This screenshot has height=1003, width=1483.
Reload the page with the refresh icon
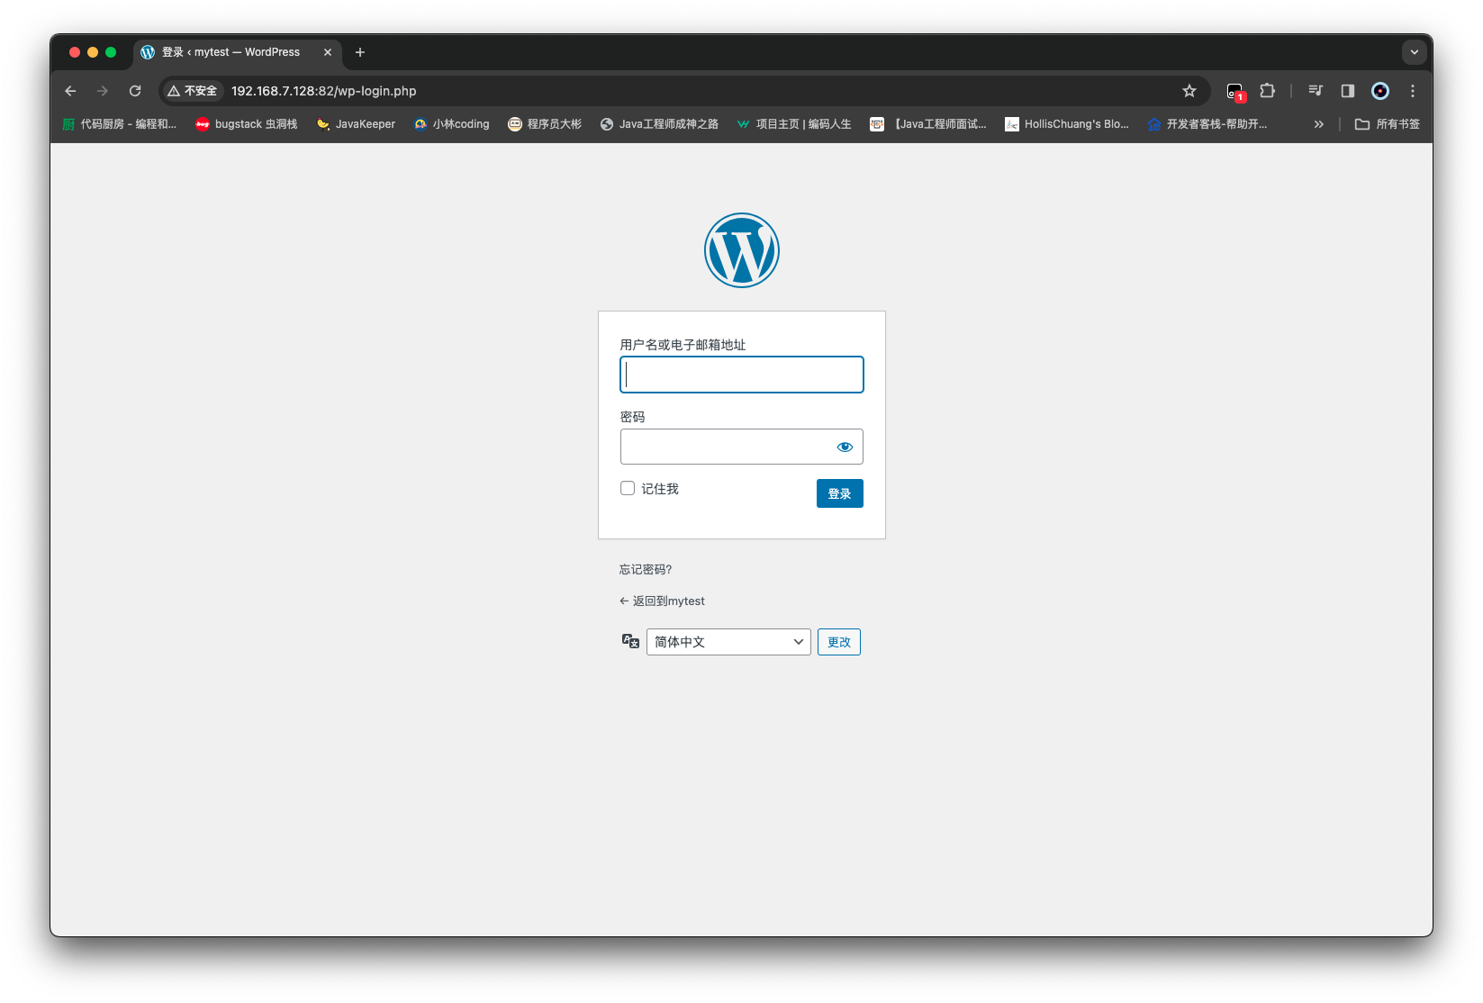[135, 91]
